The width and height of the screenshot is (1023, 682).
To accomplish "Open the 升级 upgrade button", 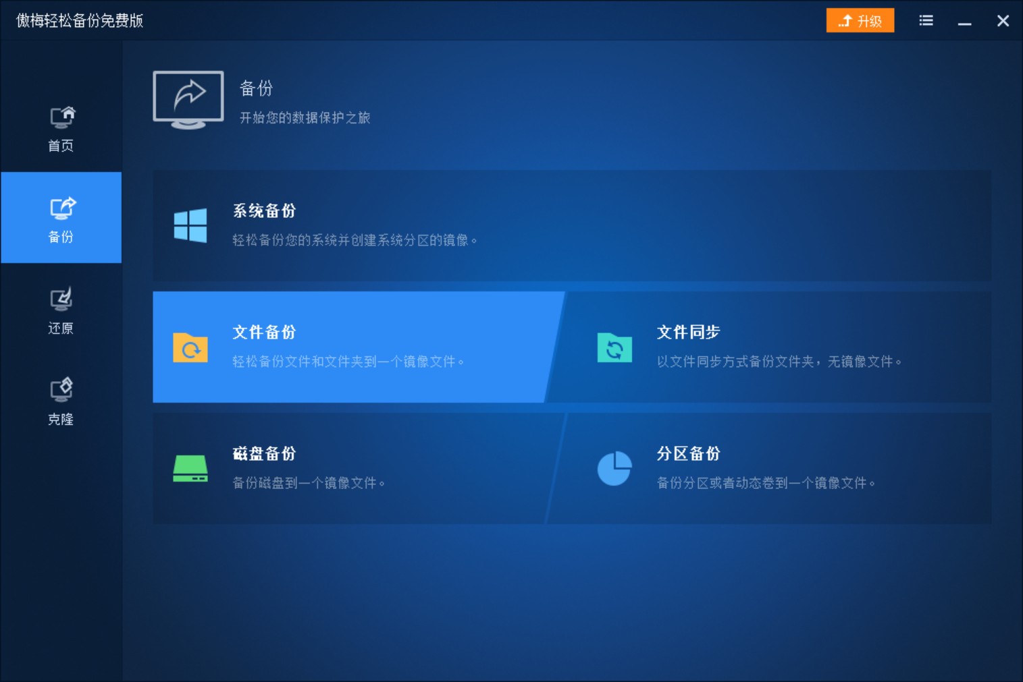I will click(x=860, y=20).
